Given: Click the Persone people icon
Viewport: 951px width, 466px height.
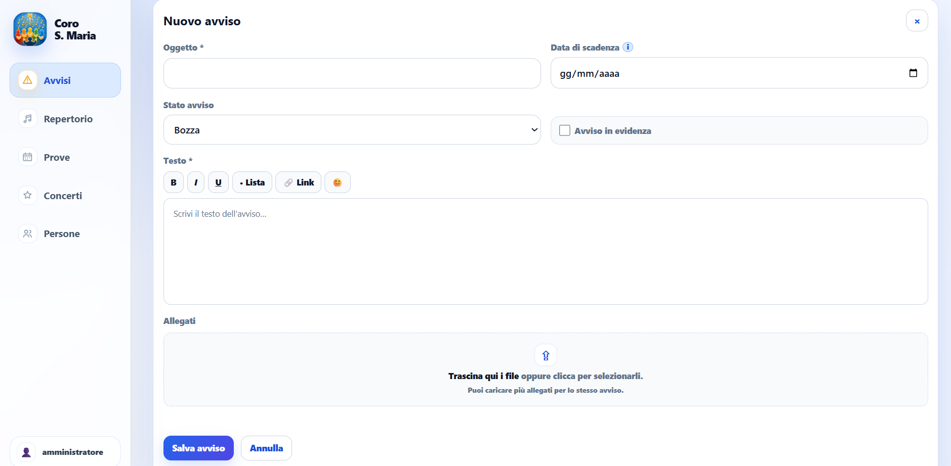Looking at the screenshot, I should [x=28, y=234].
